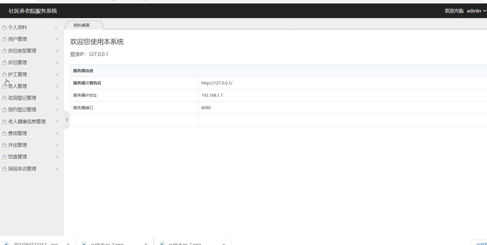
Task: Open downloaded file gaitubao_1.png
Action: pyautogui.click(x=185, y=243)
